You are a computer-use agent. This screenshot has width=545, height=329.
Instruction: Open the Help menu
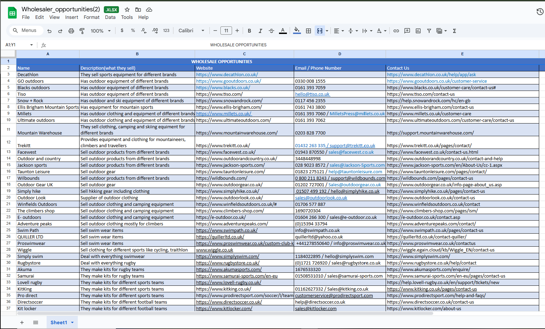[x=143, y=17]
